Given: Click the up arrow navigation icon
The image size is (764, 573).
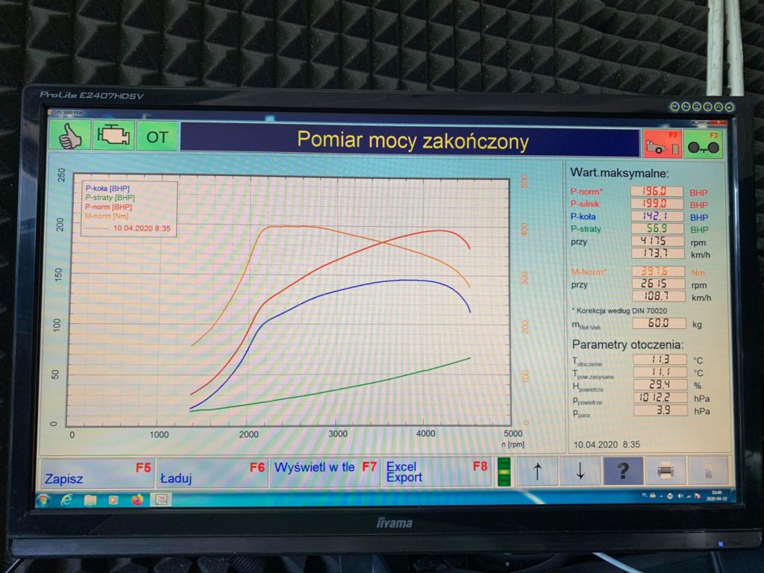Looking at the screenshot, I should click(x=537, y=470).
